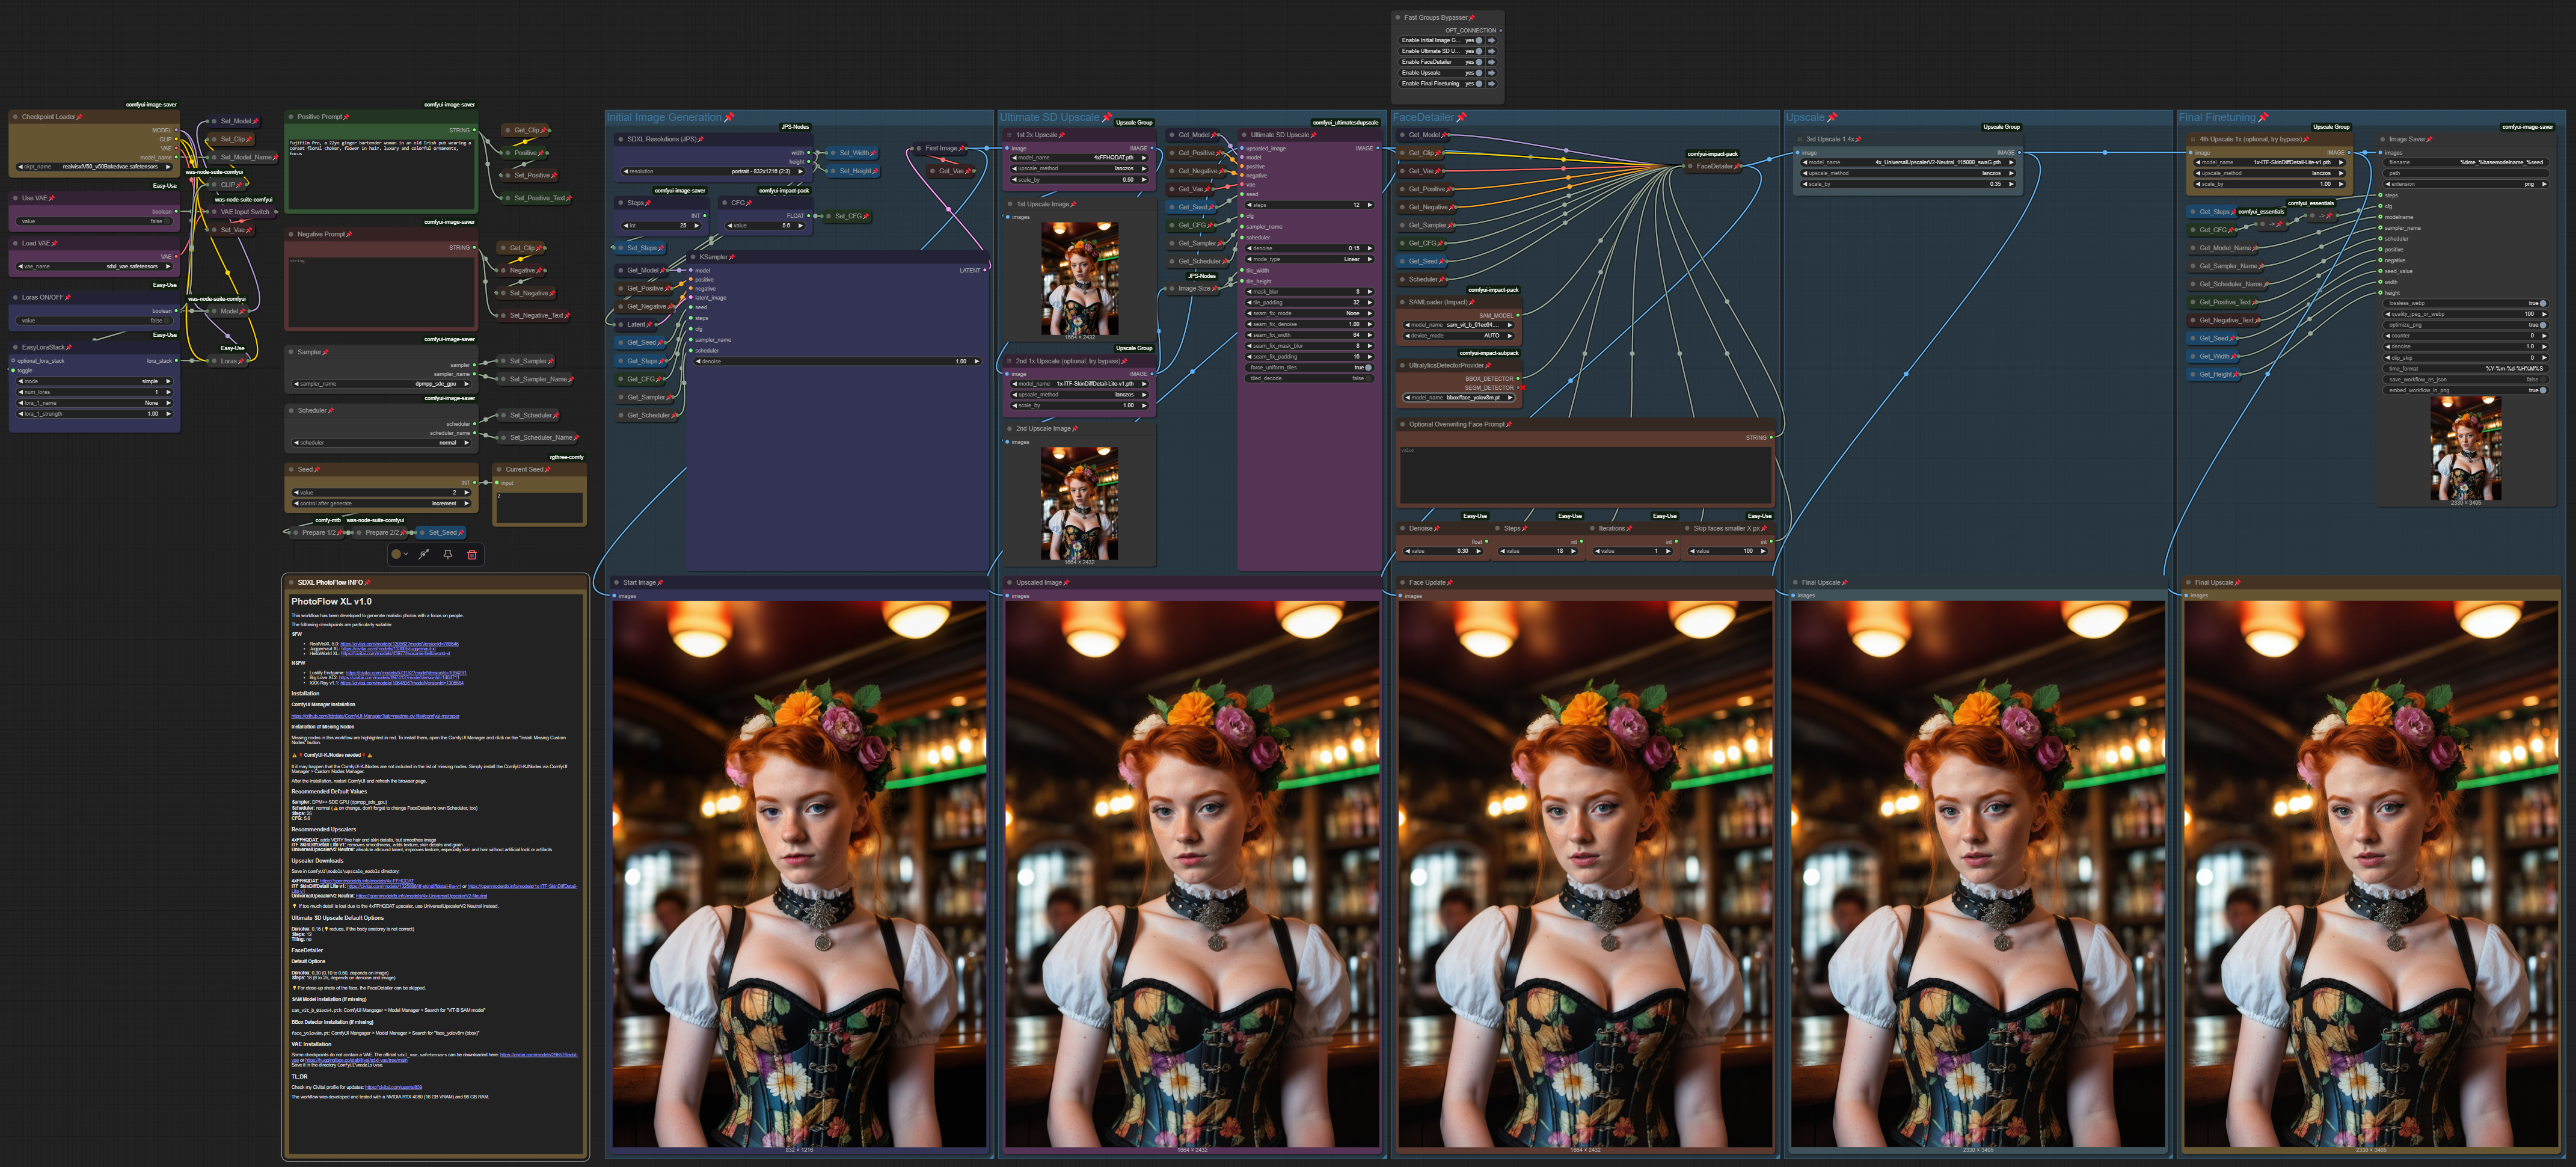Click the pin node icon

click(448, 554)
